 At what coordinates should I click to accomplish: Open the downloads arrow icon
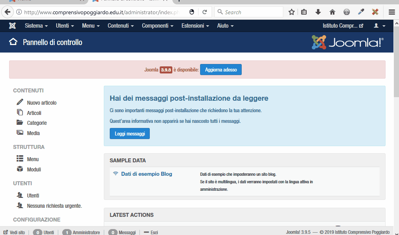click(x=318, y=12)
